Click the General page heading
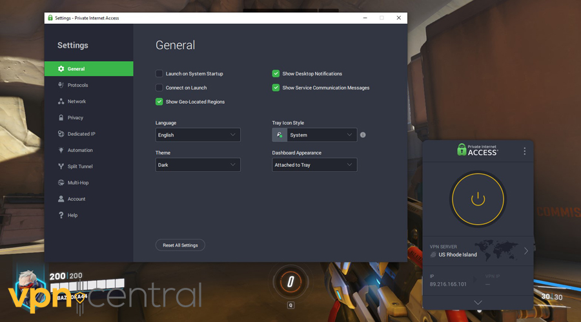The image size is (581, 322). click(175, 45)
